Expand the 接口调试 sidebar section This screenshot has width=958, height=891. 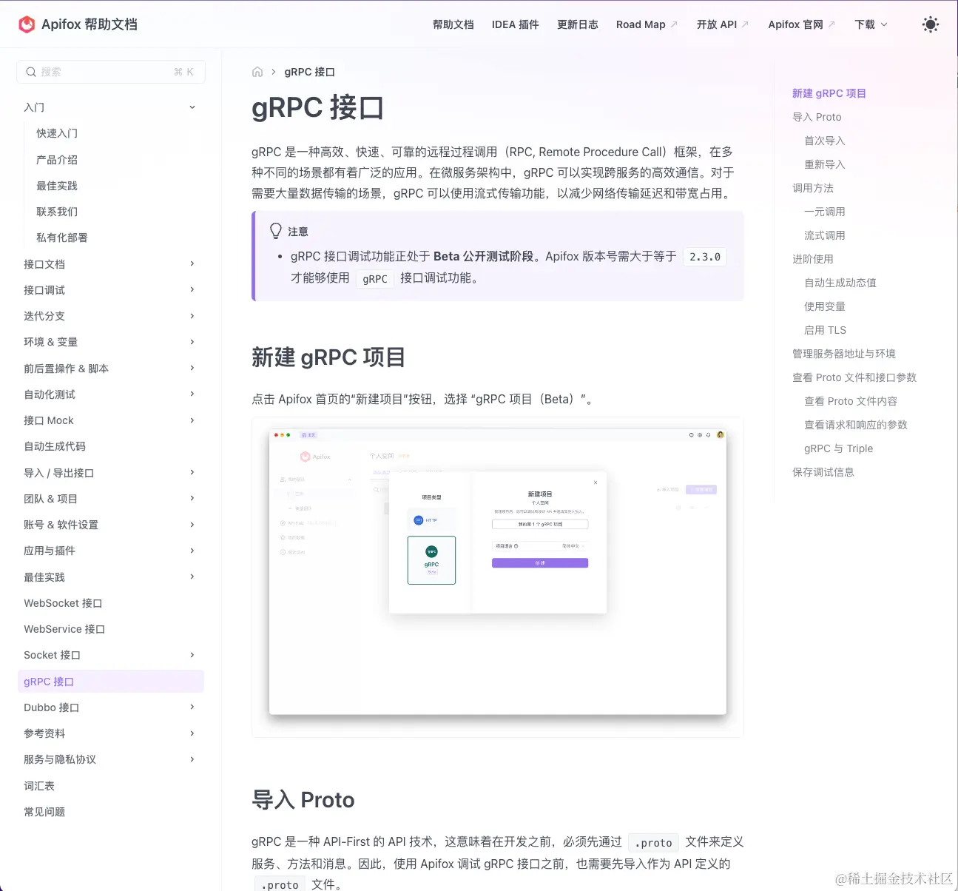(111, 290)
